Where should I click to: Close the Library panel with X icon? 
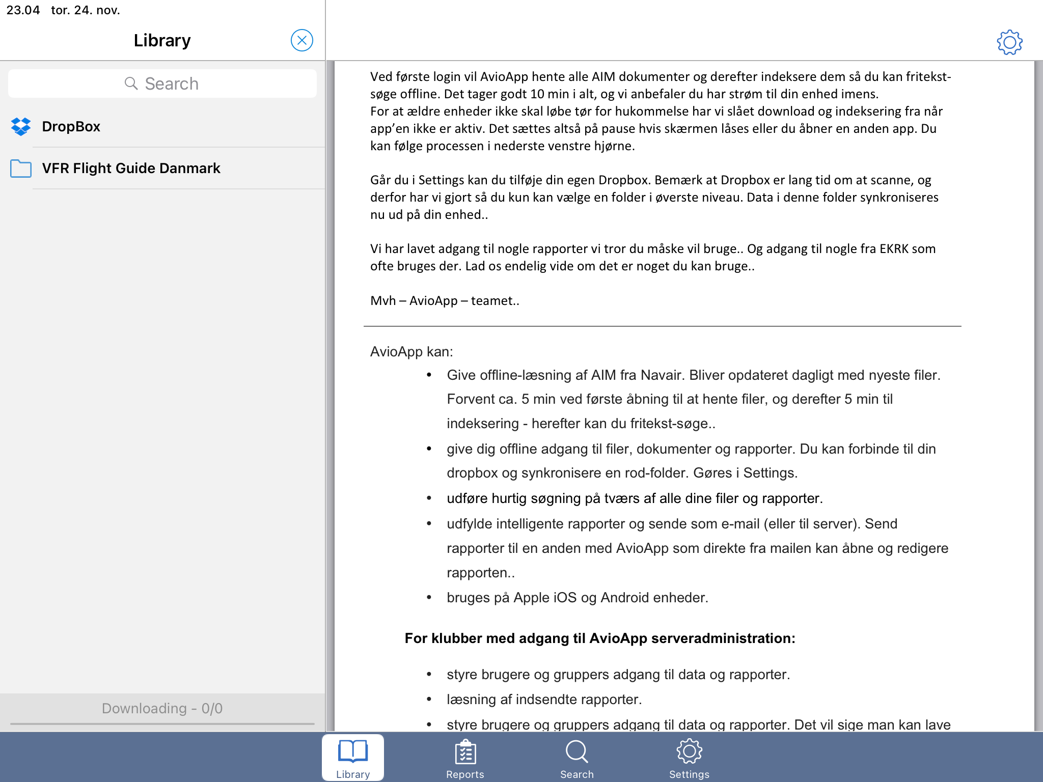(301, 40)
